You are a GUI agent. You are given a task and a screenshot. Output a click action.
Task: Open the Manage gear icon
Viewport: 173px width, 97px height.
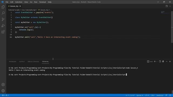3,91
